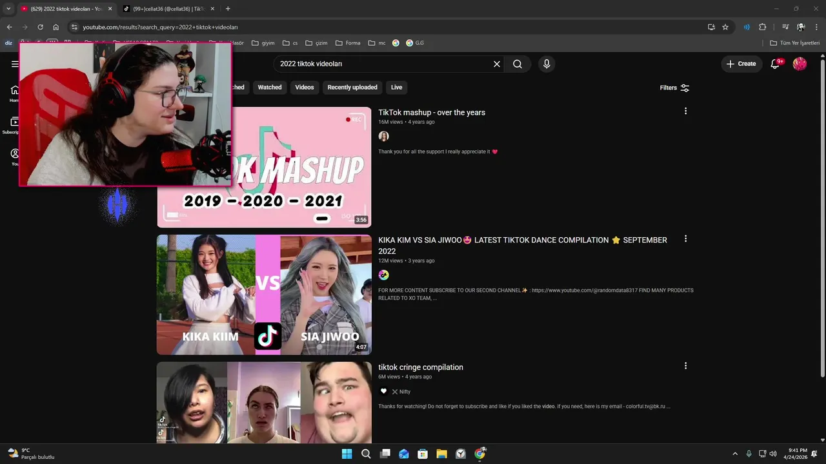Open the çizim bookmark folder
826x464 pixels.
[316, 43]
